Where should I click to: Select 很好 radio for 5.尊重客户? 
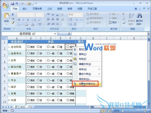point(28,73)
